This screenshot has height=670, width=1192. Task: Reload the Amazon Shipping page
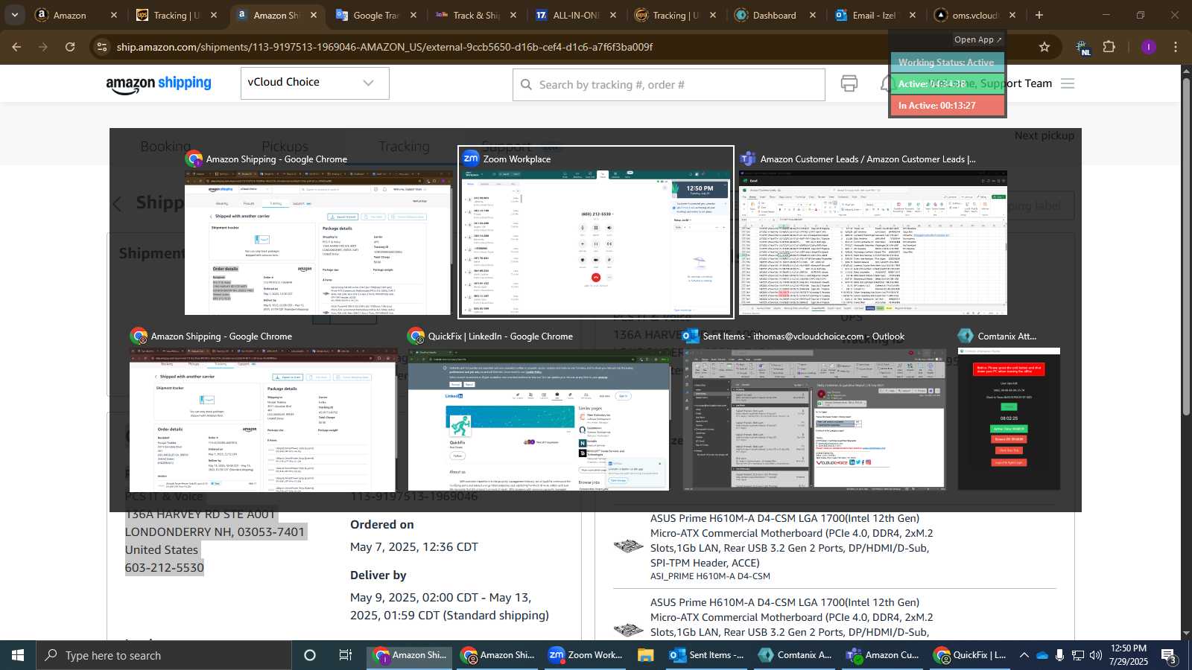[x=70, y=47]
